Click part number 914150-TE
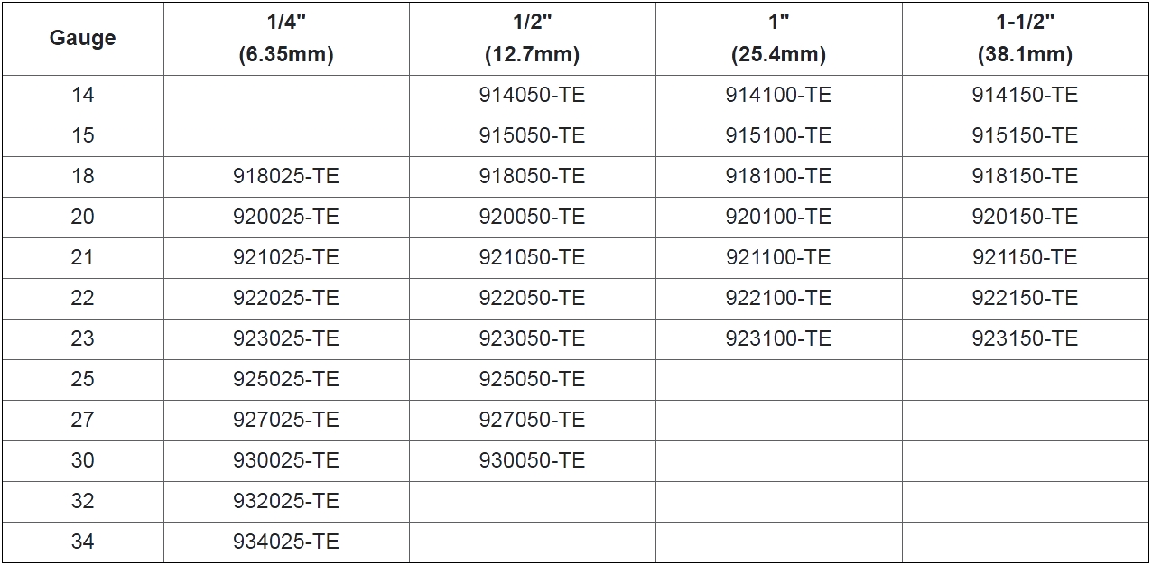 [x=1025, y=95]
